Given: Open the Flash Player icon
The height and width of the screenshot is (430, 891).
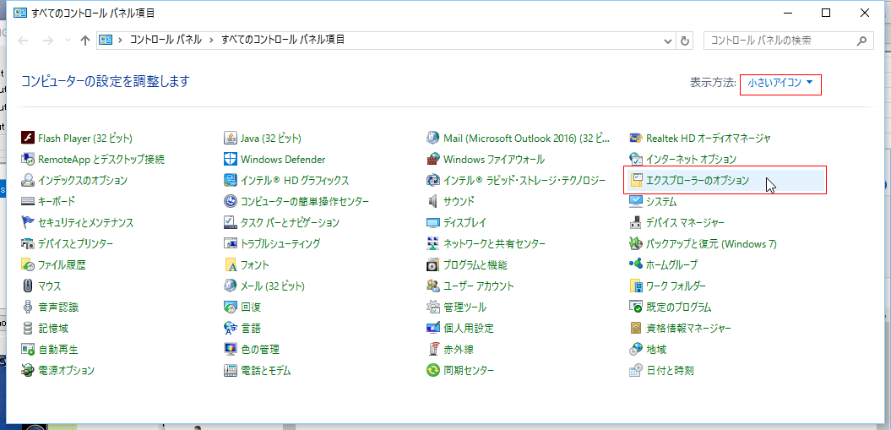Looking at the screenshot, I should pos(28,138).
